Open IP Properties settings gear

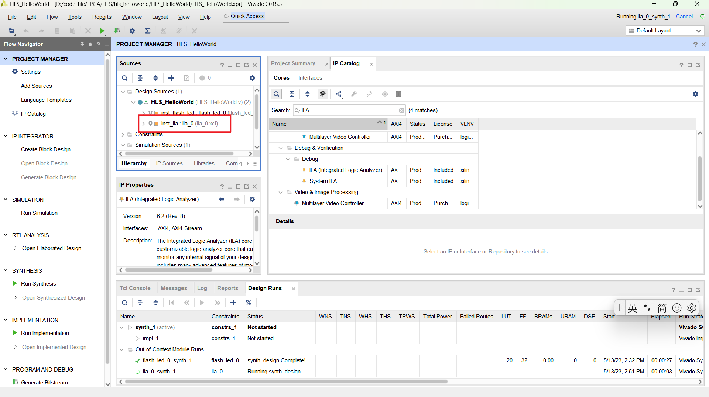pos(252,199)
